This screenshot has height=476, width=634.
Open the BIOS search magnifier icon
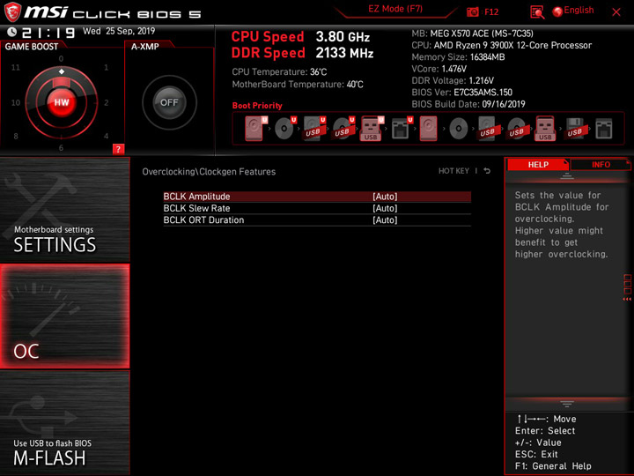pos(537,12)
